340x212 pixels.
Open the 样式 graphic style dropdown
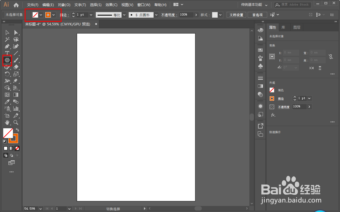[220, 15]
